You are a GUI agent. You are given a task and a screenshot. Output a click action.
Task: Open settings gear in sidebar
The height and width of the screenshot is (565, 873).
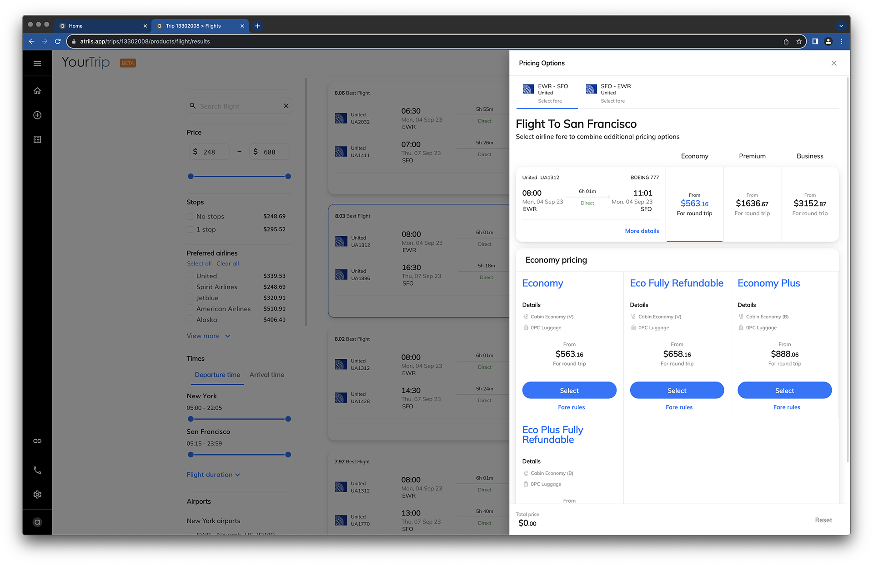coord(37,495)
